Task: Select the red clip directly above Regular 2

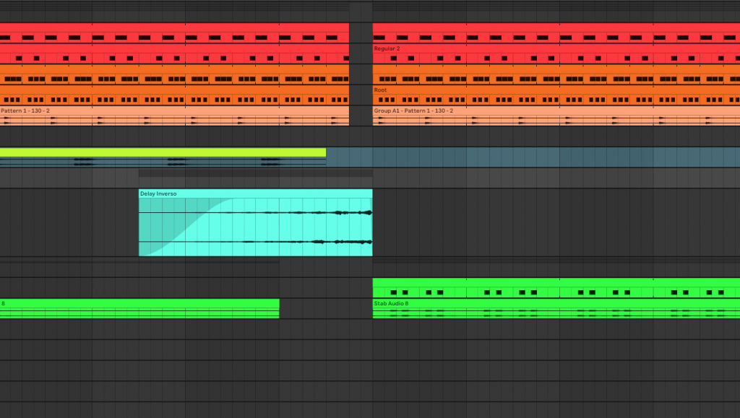Action: (x=556, y=32)
